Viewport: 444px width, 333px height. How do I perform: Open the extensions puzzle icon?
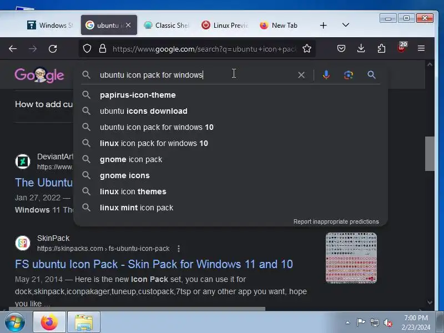pos(381,49)
